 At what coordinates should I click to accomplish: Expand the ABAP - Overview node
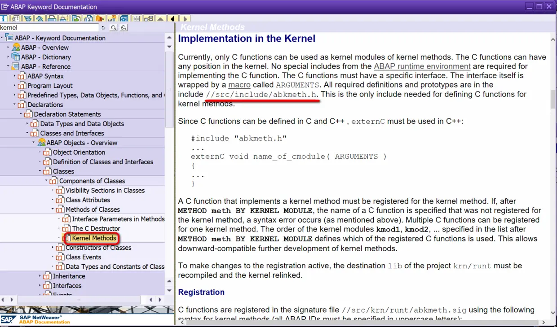point(8,47)
